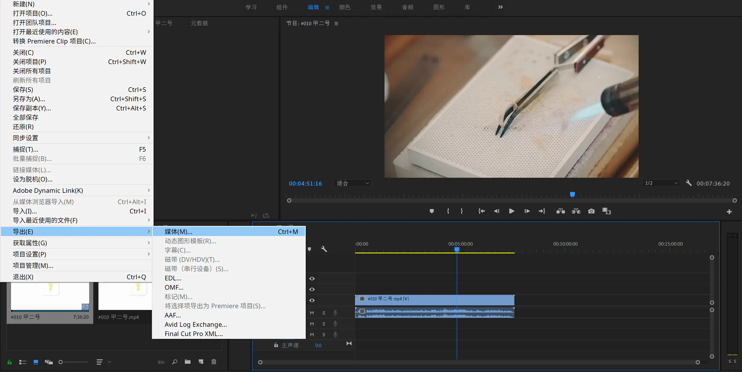
Task: Click the Comparison View icon
Action: coord(606,211)
